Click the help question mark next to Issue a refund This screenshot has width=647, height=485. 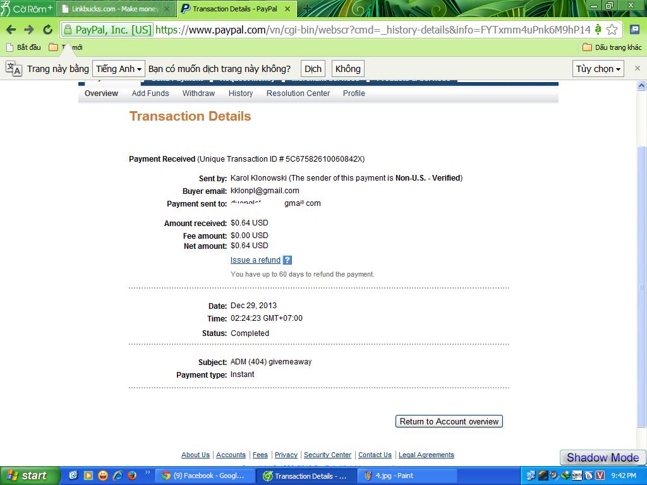coord(287,260)
